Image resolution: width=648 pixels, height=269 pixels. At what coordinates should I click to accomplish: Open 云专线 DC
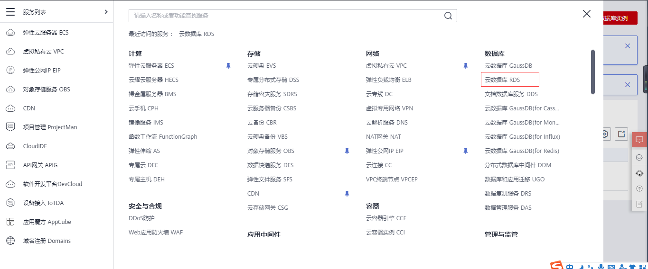click(379, 94)
